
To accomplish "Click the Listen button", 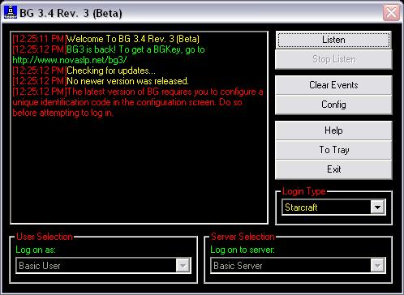I will click(333, 40).
